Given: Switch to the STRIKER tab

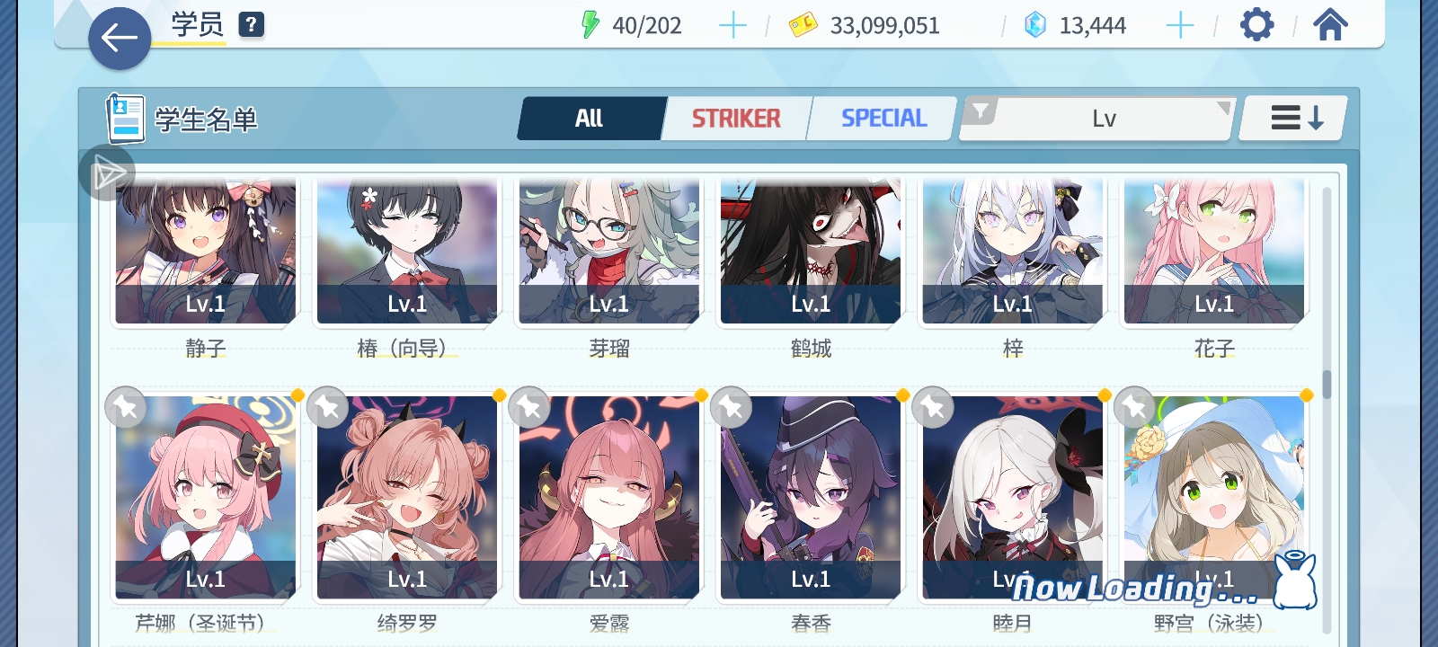Looking at the screenshot, I should pyautogui.click(x=736, y=119).
